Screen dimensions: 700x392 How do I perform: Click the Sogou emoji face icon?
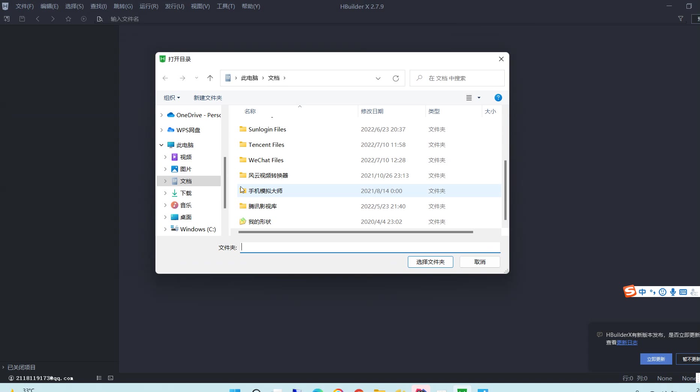[663, 292]
